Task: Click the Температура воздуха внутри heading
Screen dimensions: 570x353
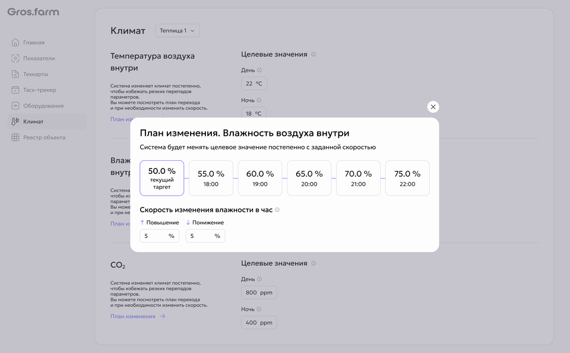Action: 153,62
